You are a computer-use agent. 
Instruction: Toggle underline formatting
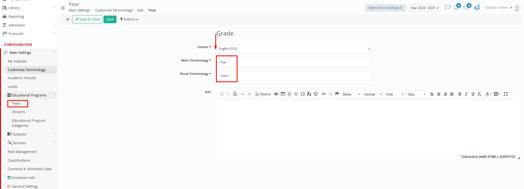tap(473, 94)
